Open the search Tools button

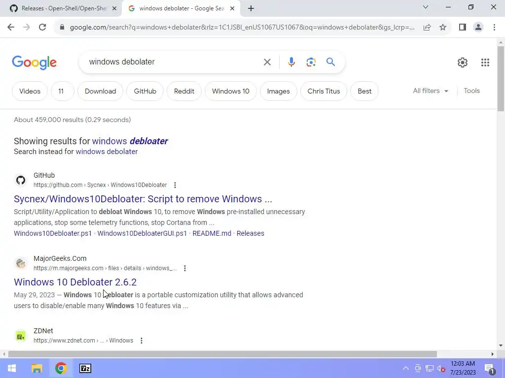[x=471, y=91]
